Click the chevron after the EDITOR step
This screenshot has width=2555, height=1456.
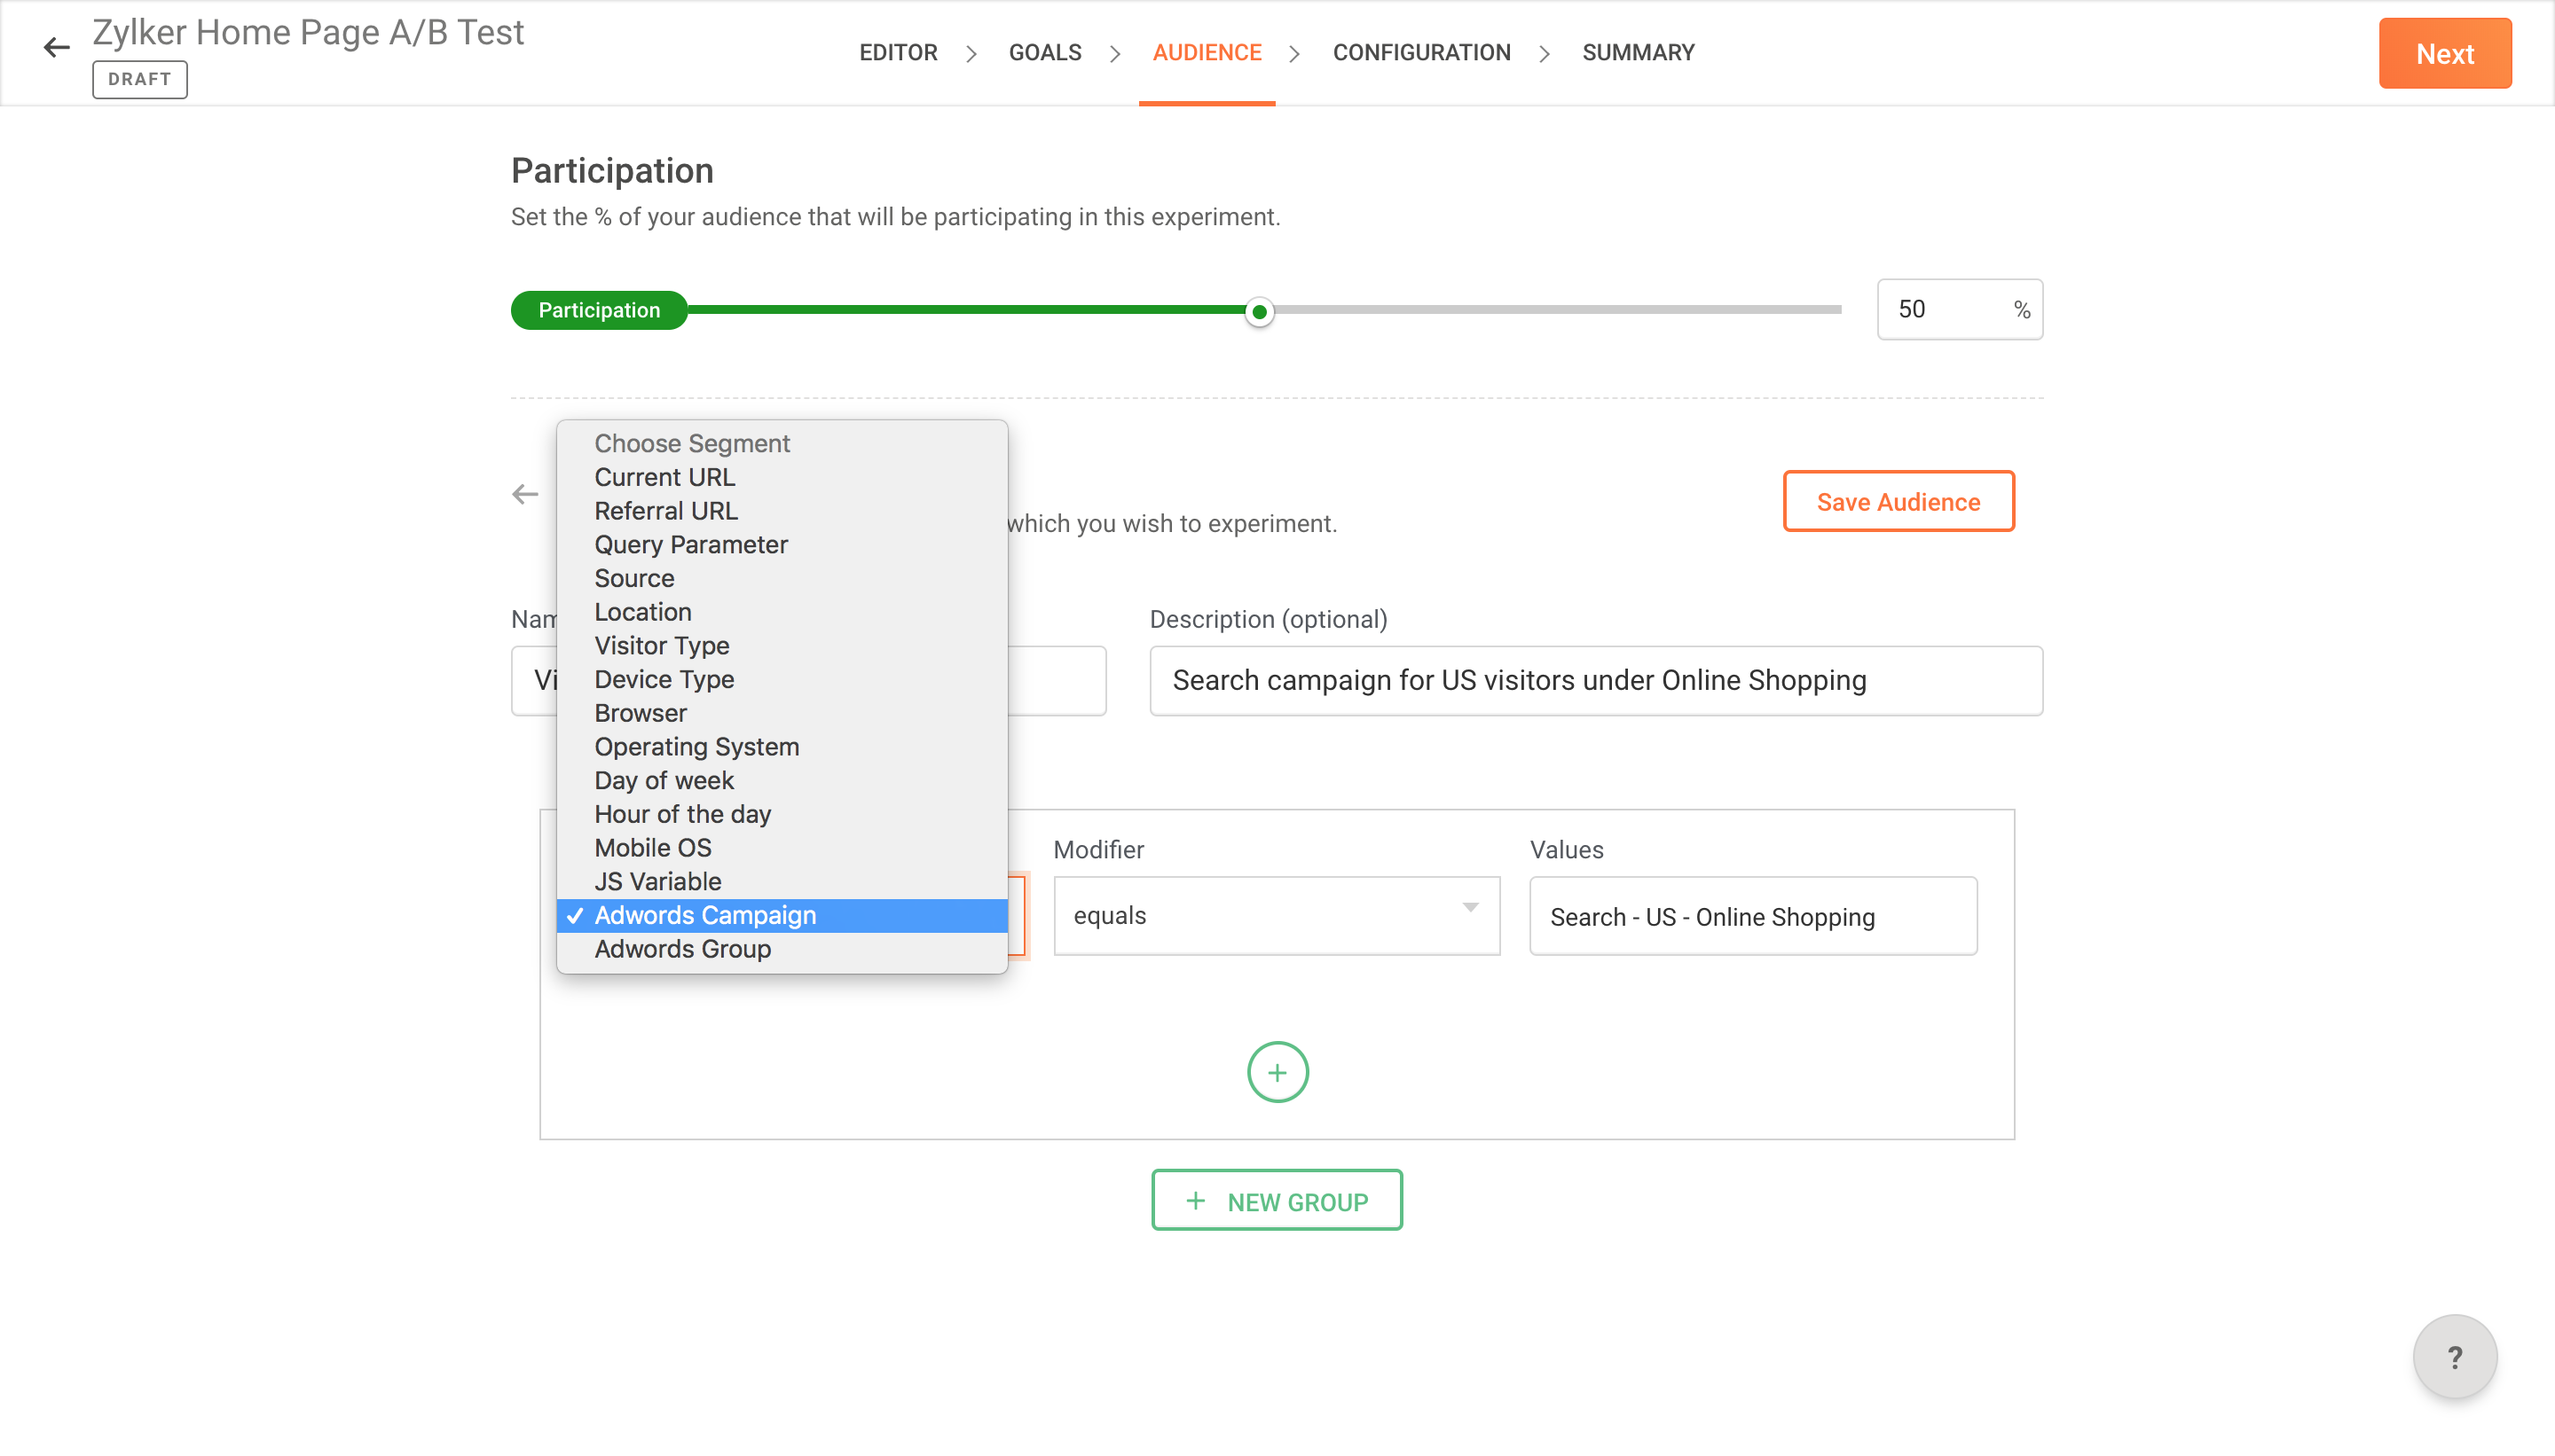coord(971,53)
